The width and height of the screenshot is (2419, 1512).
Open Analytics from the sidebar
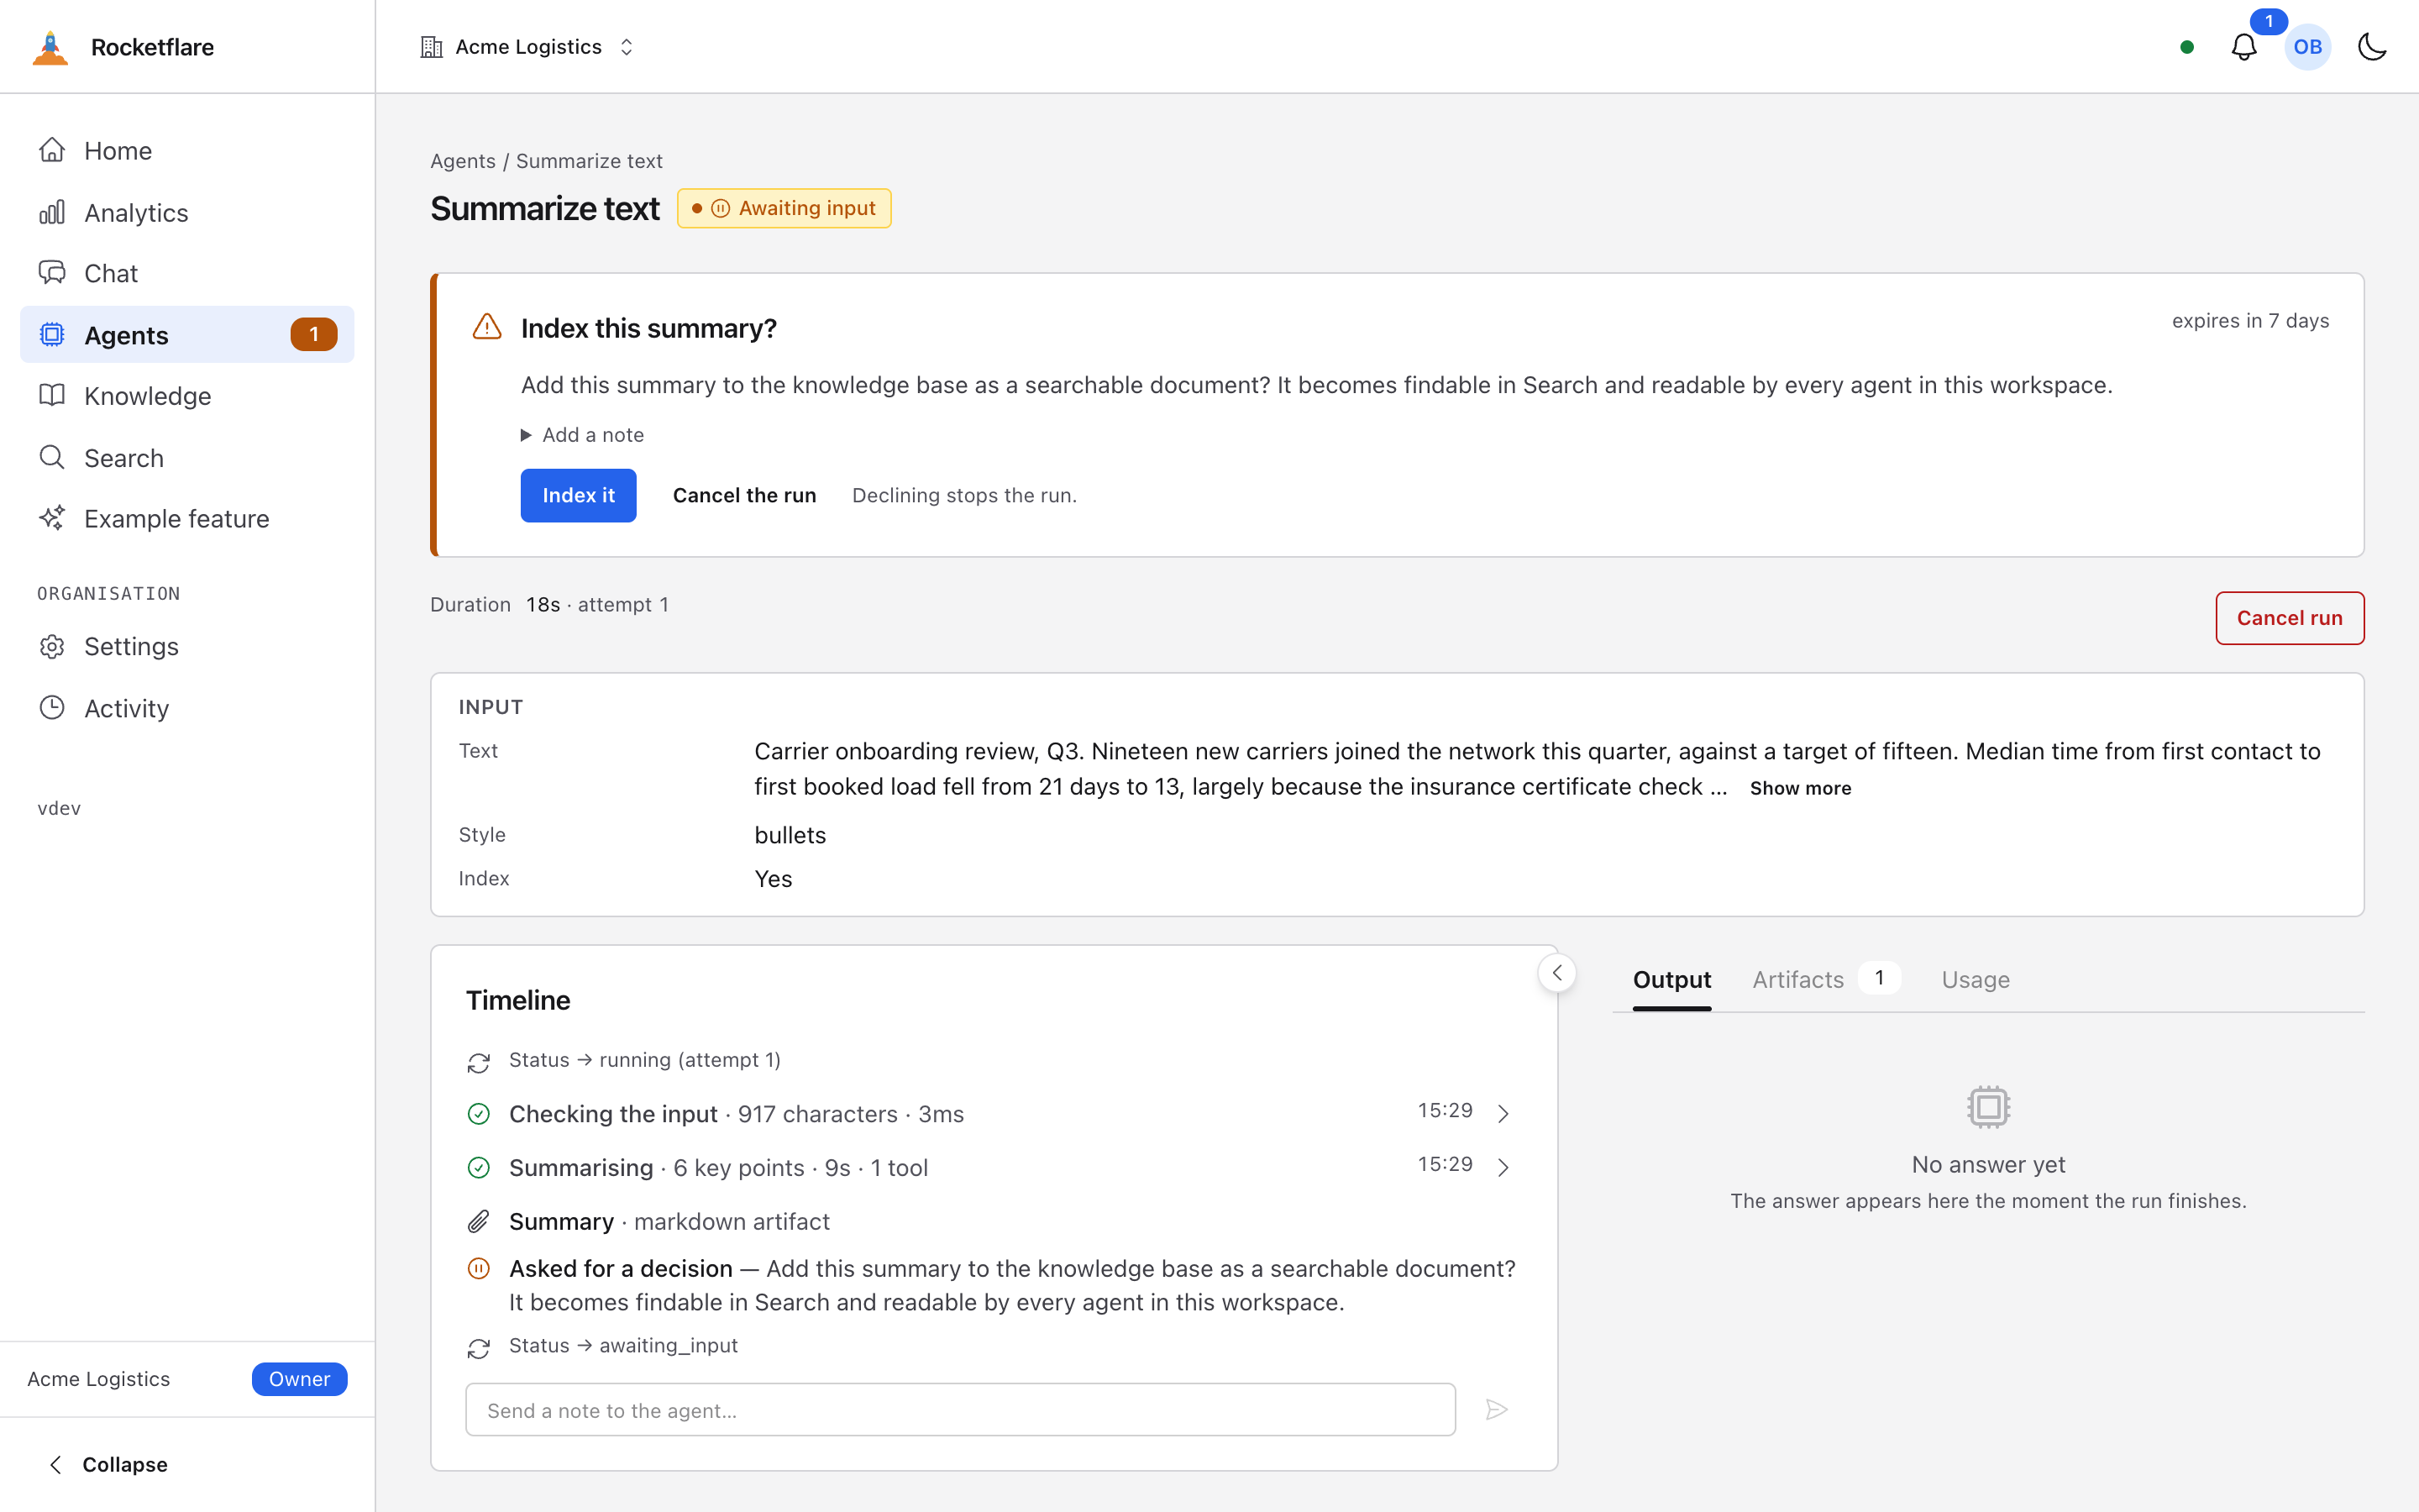(187, 213)
